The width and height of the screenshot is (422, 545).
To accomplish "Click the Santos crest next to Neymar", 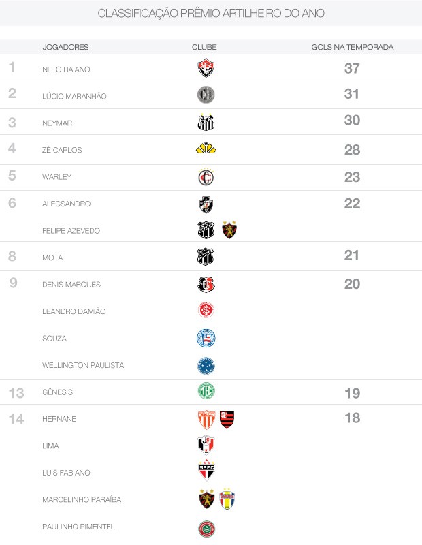I will tap(206, 122).
